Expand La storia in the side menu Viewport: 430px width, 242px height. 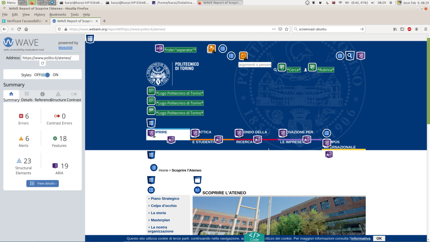click(x=158, y=213)
